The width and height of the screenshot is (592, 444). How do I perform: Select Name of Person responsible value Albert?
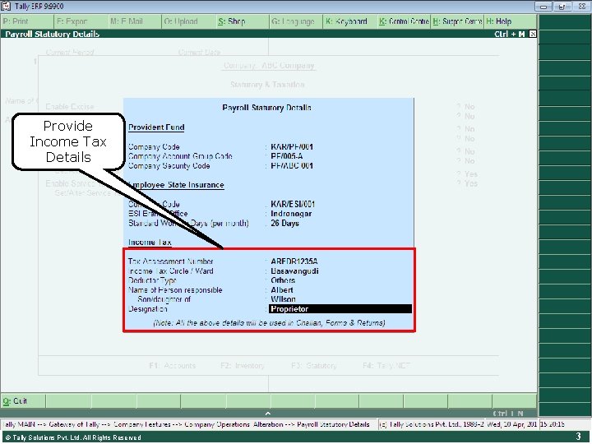tap(282, 290)
